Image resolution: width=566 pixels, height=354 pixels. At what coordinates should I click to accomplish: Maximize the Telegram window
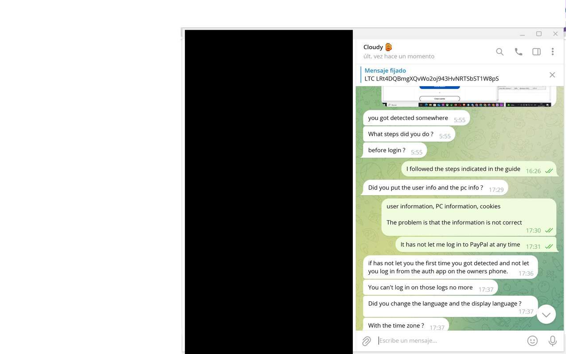(539, 34)
